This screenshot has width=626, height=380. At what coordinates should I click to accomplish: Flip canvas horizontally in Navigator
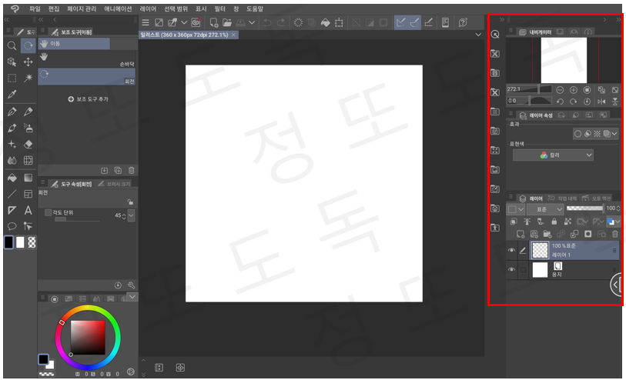pos(601,102)
